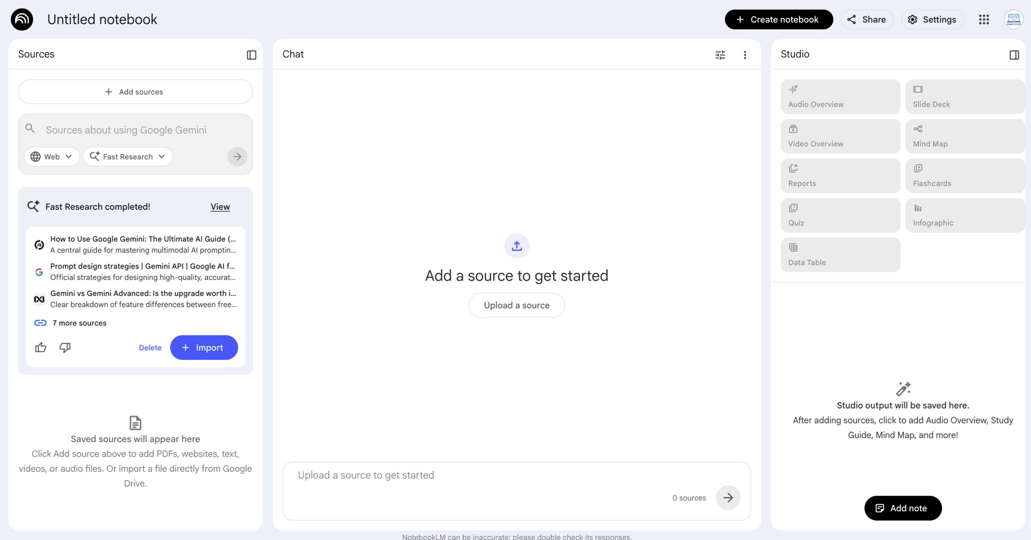
Task: Click the thumbs up icon
Action: coord(41,347)
